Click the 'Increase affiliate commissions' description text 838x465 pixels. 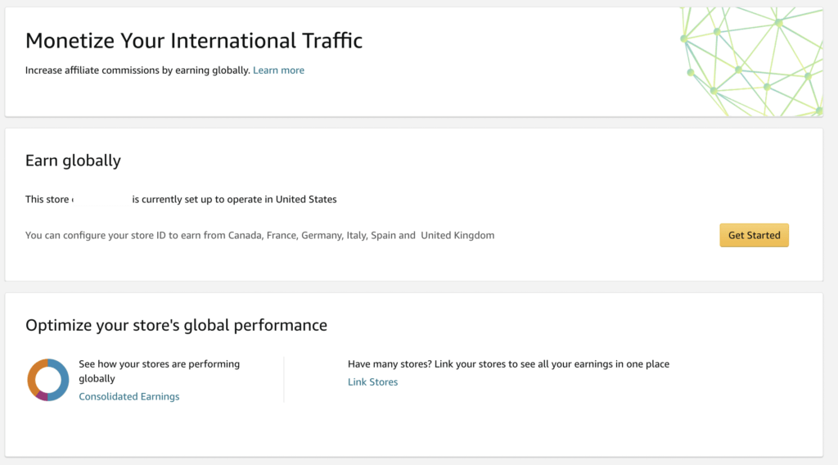pos(137,70)
